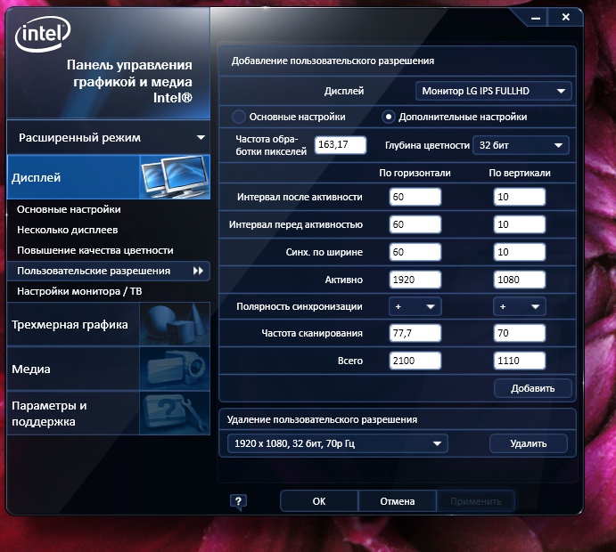Click vertical Интервал перед активностью field

[x=520, y=224]
